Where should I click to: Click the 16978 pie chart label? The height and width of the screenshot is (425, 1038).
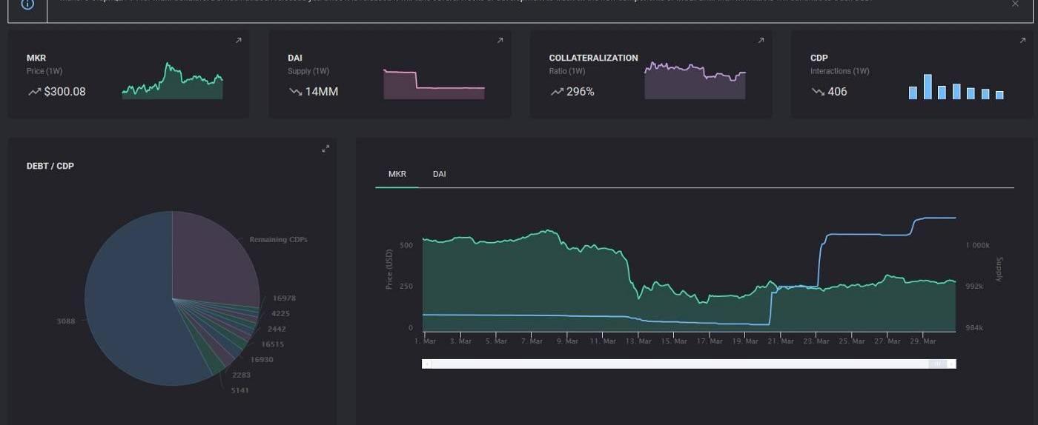(284, 298)
